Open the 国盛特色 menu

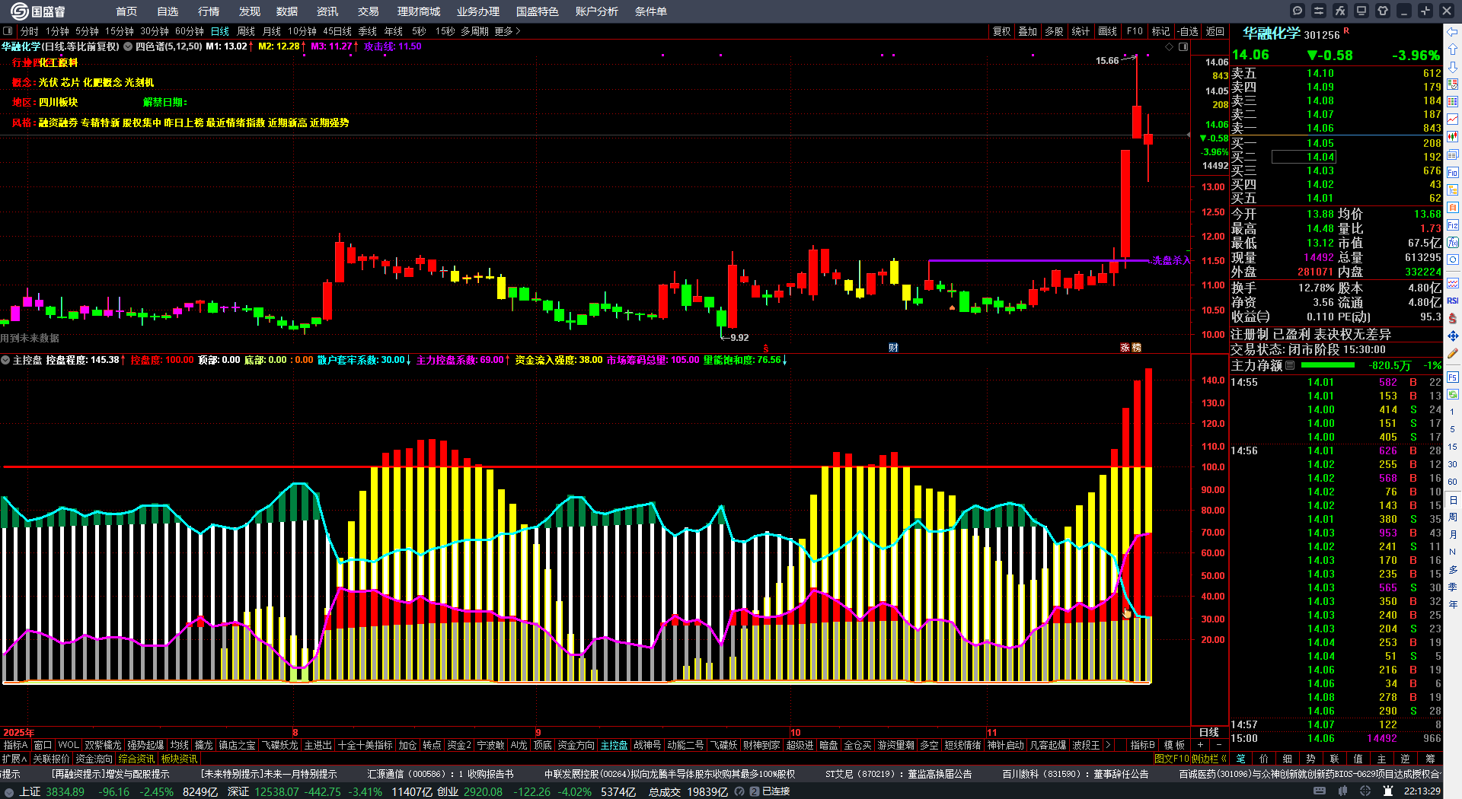[538, 11]
